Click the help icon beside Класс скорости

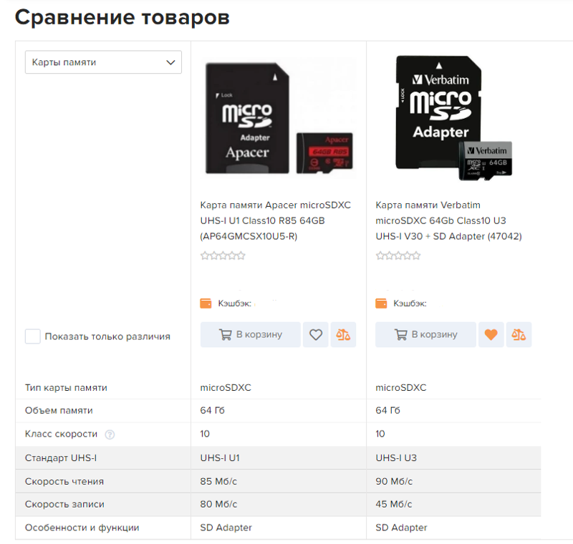tap(110, 434)
